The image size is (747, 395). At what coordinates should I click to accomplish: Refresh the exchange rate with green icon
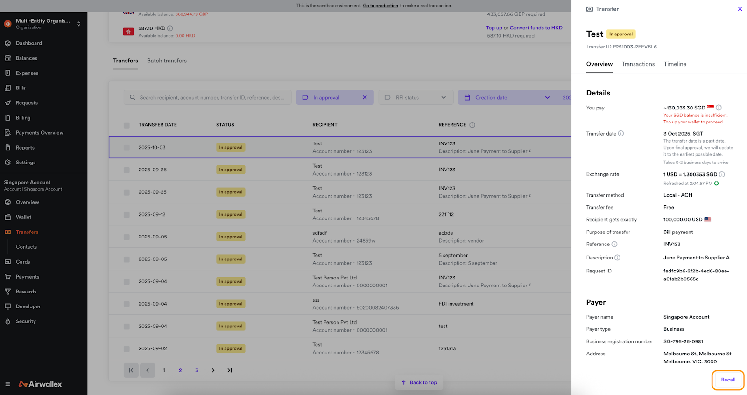coord(716,184)
